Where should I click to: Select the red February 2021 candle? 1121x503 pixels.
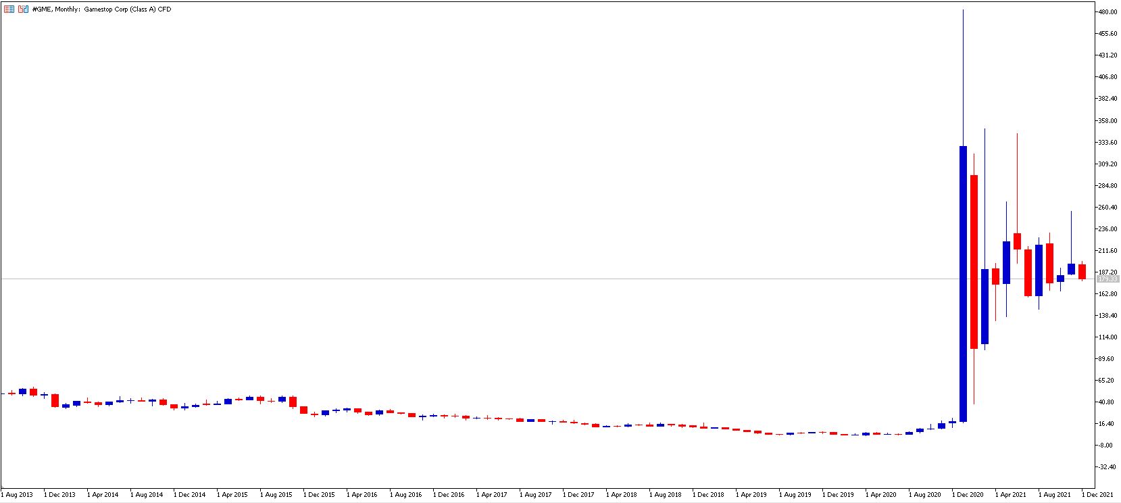[974, 262]
